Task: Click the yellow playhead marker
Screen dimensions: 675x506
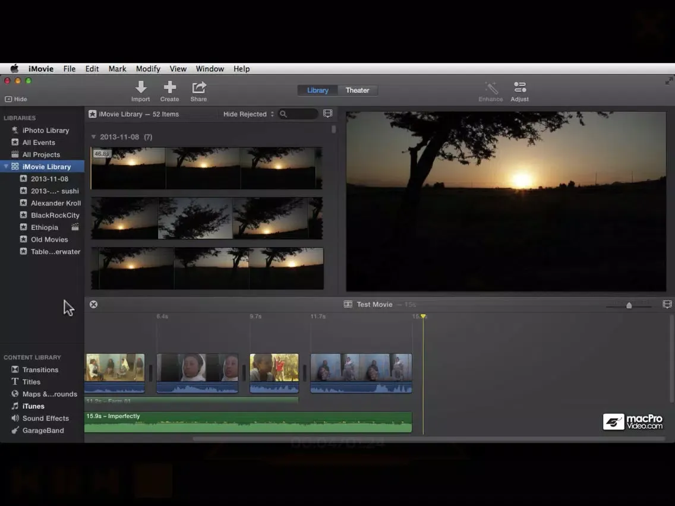Action: pos(423,316)
